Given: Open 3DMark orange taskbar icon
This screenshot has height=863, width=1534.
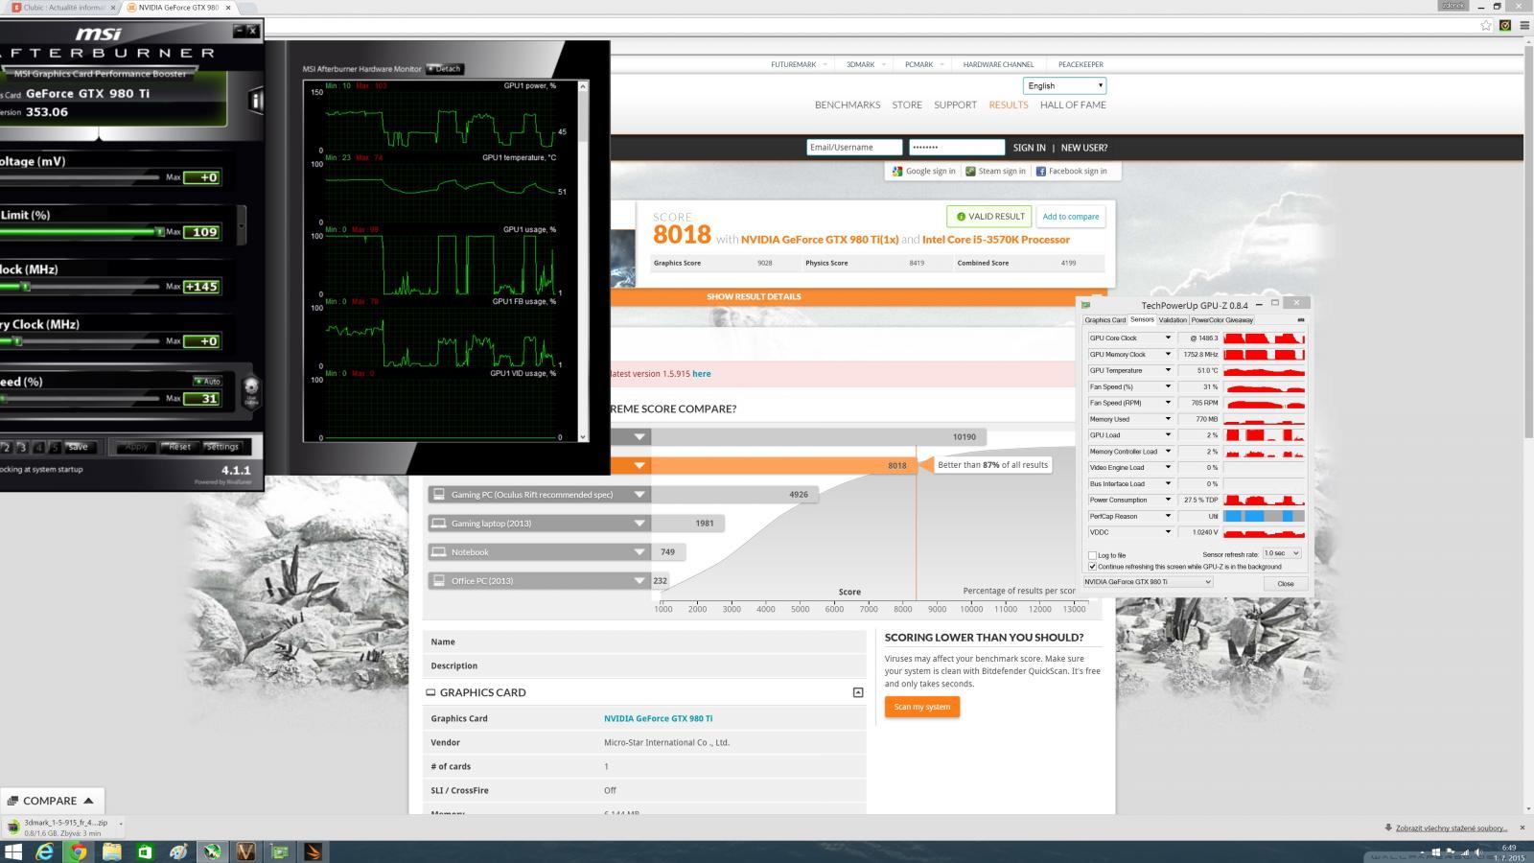Looking at the screenshot, I should pyautogui.click(x=314, y=851).
